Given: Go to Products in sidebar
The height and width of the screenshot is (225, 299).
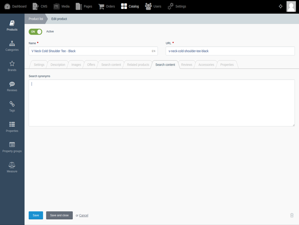Looking at the screenshot, I should [12, 26].
